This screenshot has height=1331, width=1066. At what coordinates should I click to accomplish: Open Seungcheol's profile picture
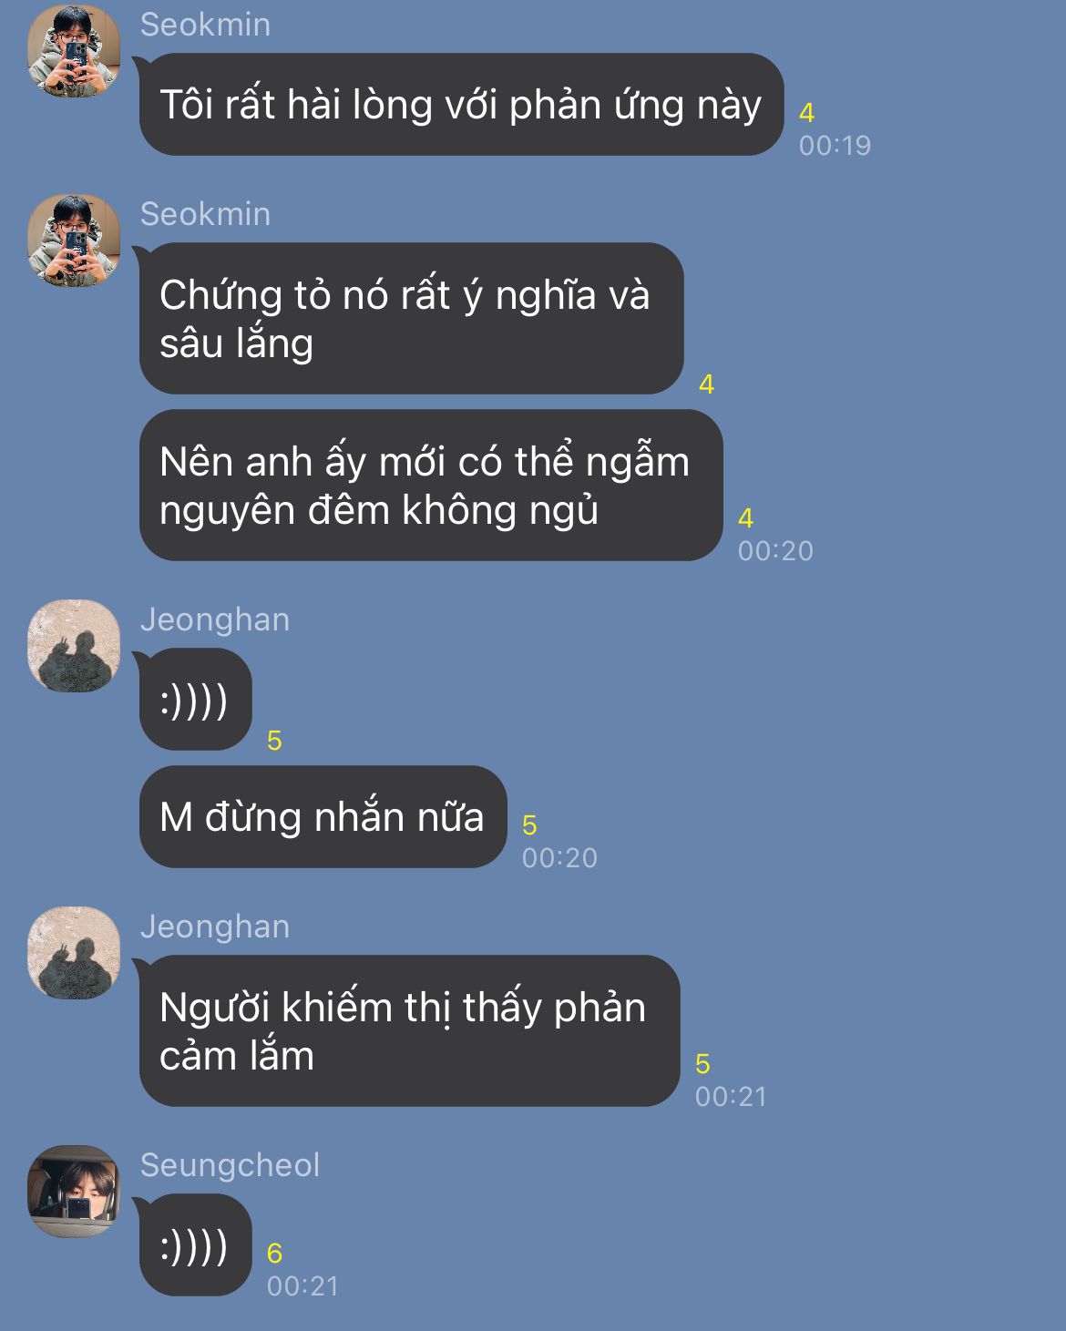74,1191
